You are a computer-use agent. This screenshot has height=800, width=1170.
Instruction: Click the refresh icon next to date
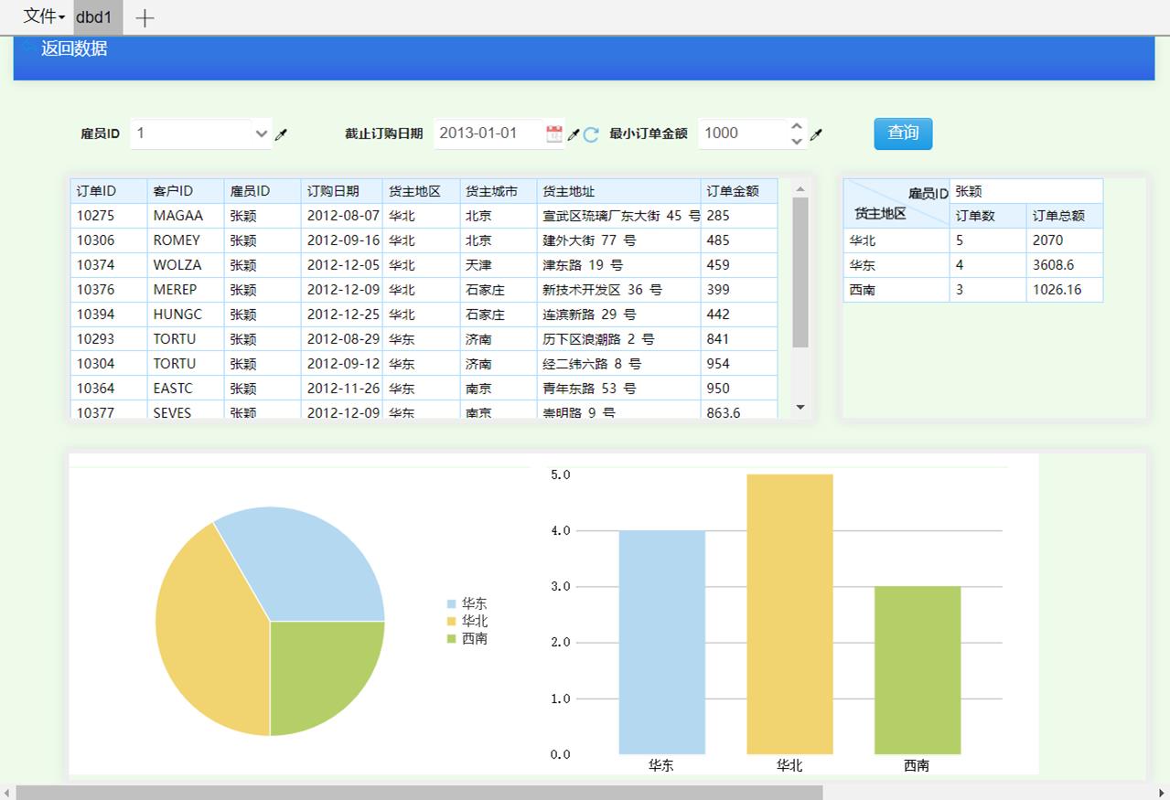591,134
